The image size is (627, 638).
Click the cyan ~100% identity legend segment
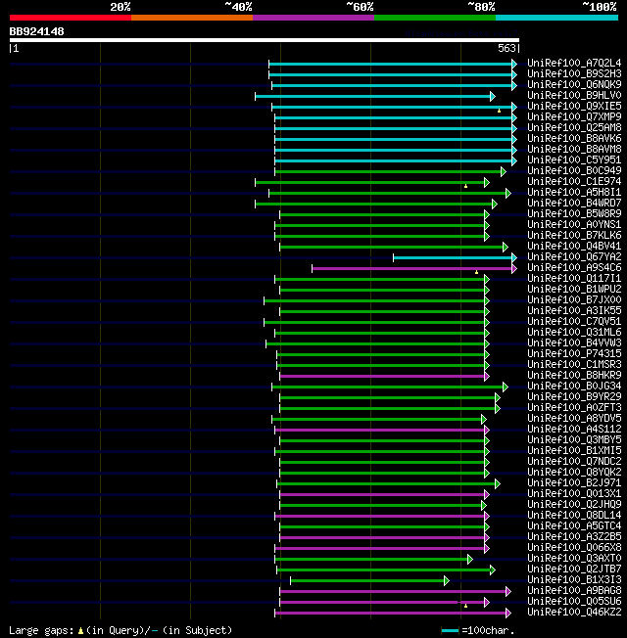pyautogui.click(x=556, y=18)
